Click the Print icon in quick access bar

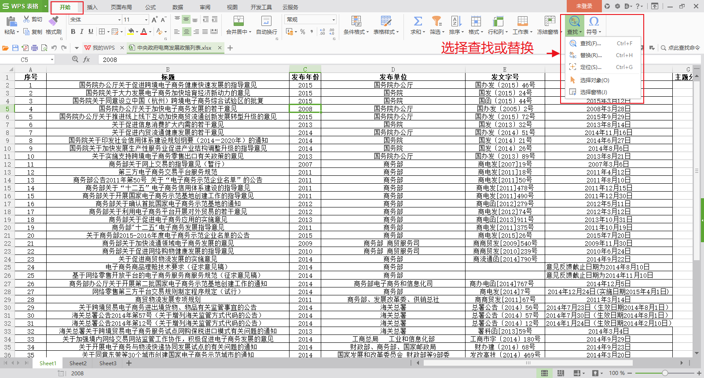[x=34, y=48]
